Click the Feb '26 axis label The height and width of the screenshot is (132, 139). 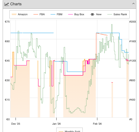97,124
